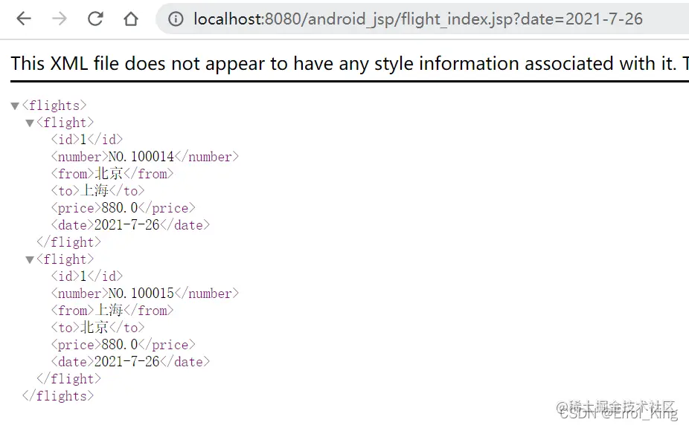Screen dimensions: 689x428
Task: Click the closing flights tag
Action: 58,396
